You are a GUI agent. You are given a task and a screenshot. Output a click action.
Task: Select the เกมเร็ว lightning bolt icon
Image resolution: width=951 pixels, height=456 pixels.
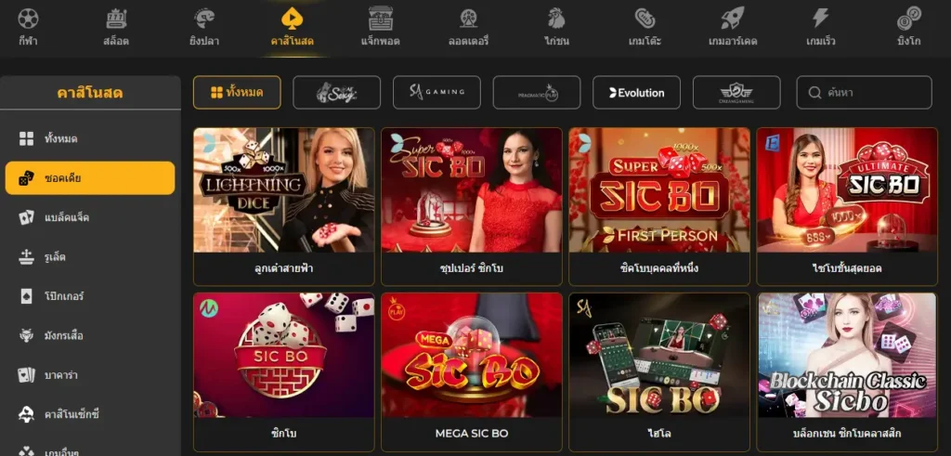tap(821, 19)
